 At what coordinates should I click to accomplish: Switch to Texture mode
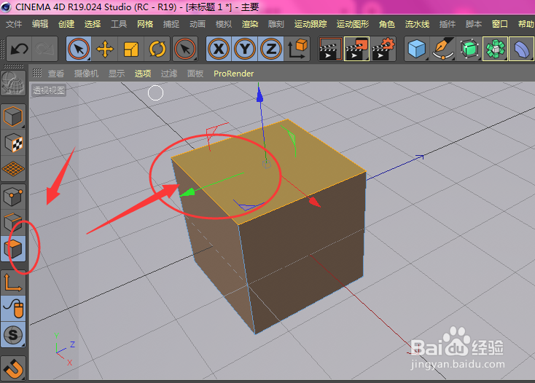click(13, 143)
